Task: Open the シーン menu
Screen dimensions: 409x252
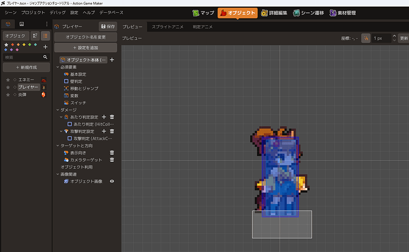Action: click(x=11, y=12)
